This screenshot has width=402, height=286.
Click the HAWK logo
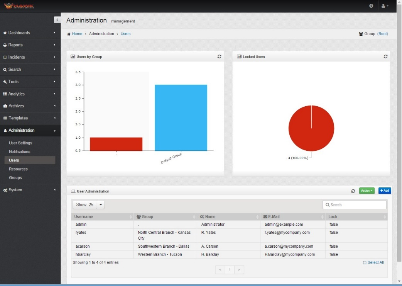[x=19, y=6]
